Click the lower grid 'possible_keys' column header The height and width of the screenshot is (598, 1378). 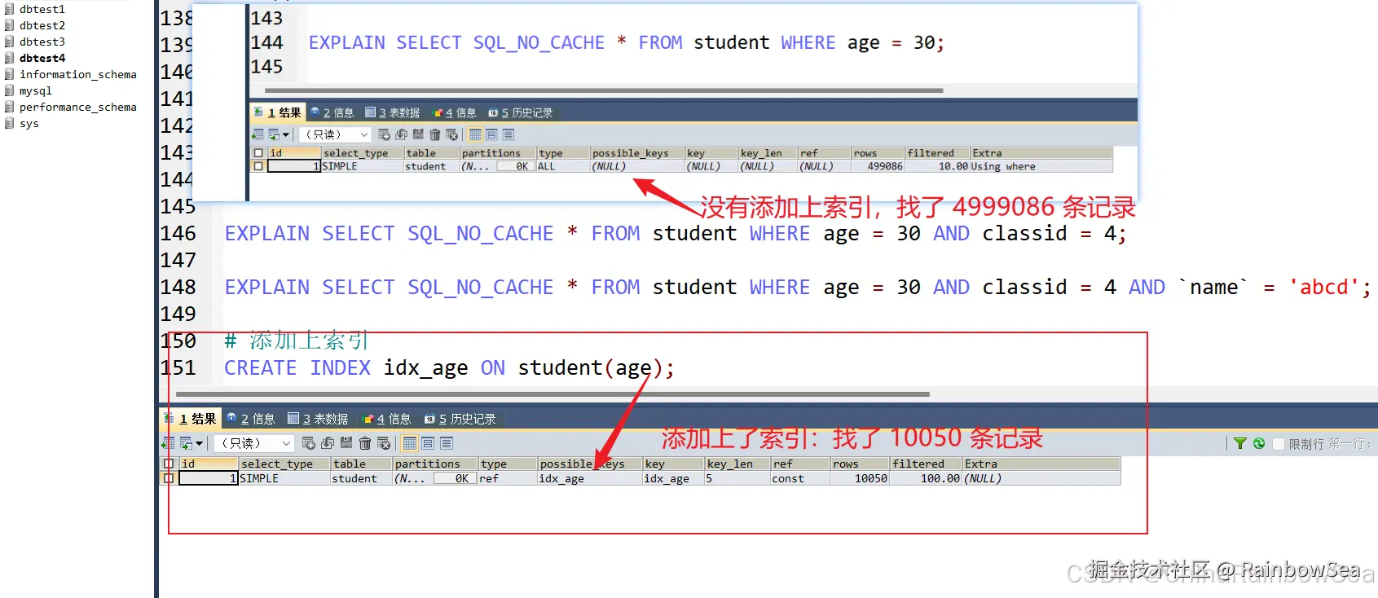click(589, 464)
